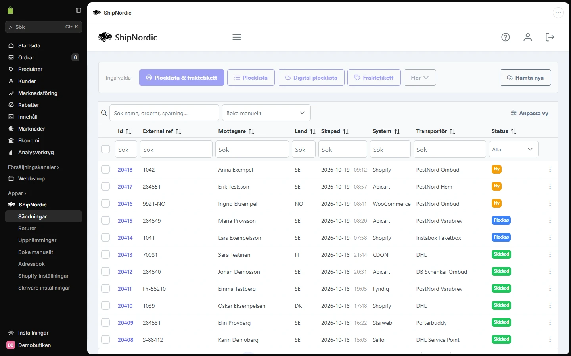The width and height of the screenshot is (571, 356).
Task: Expand Försäljningskanaler section
Action: (x=33, y=167)
